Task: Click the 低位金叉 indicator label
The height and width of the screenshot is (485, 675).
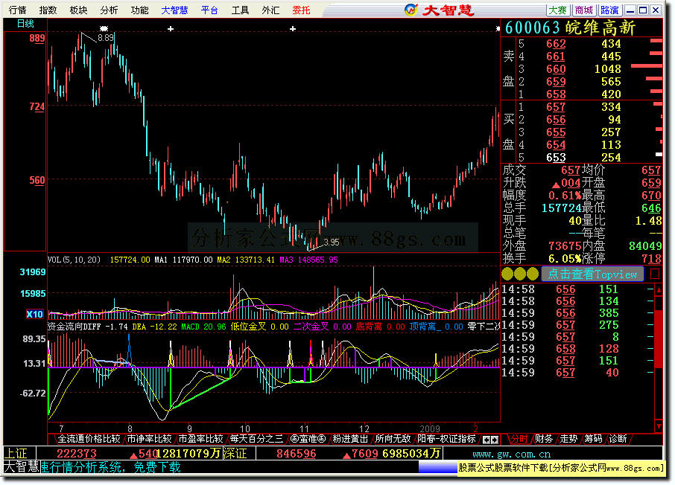Action: click(248, 327)
